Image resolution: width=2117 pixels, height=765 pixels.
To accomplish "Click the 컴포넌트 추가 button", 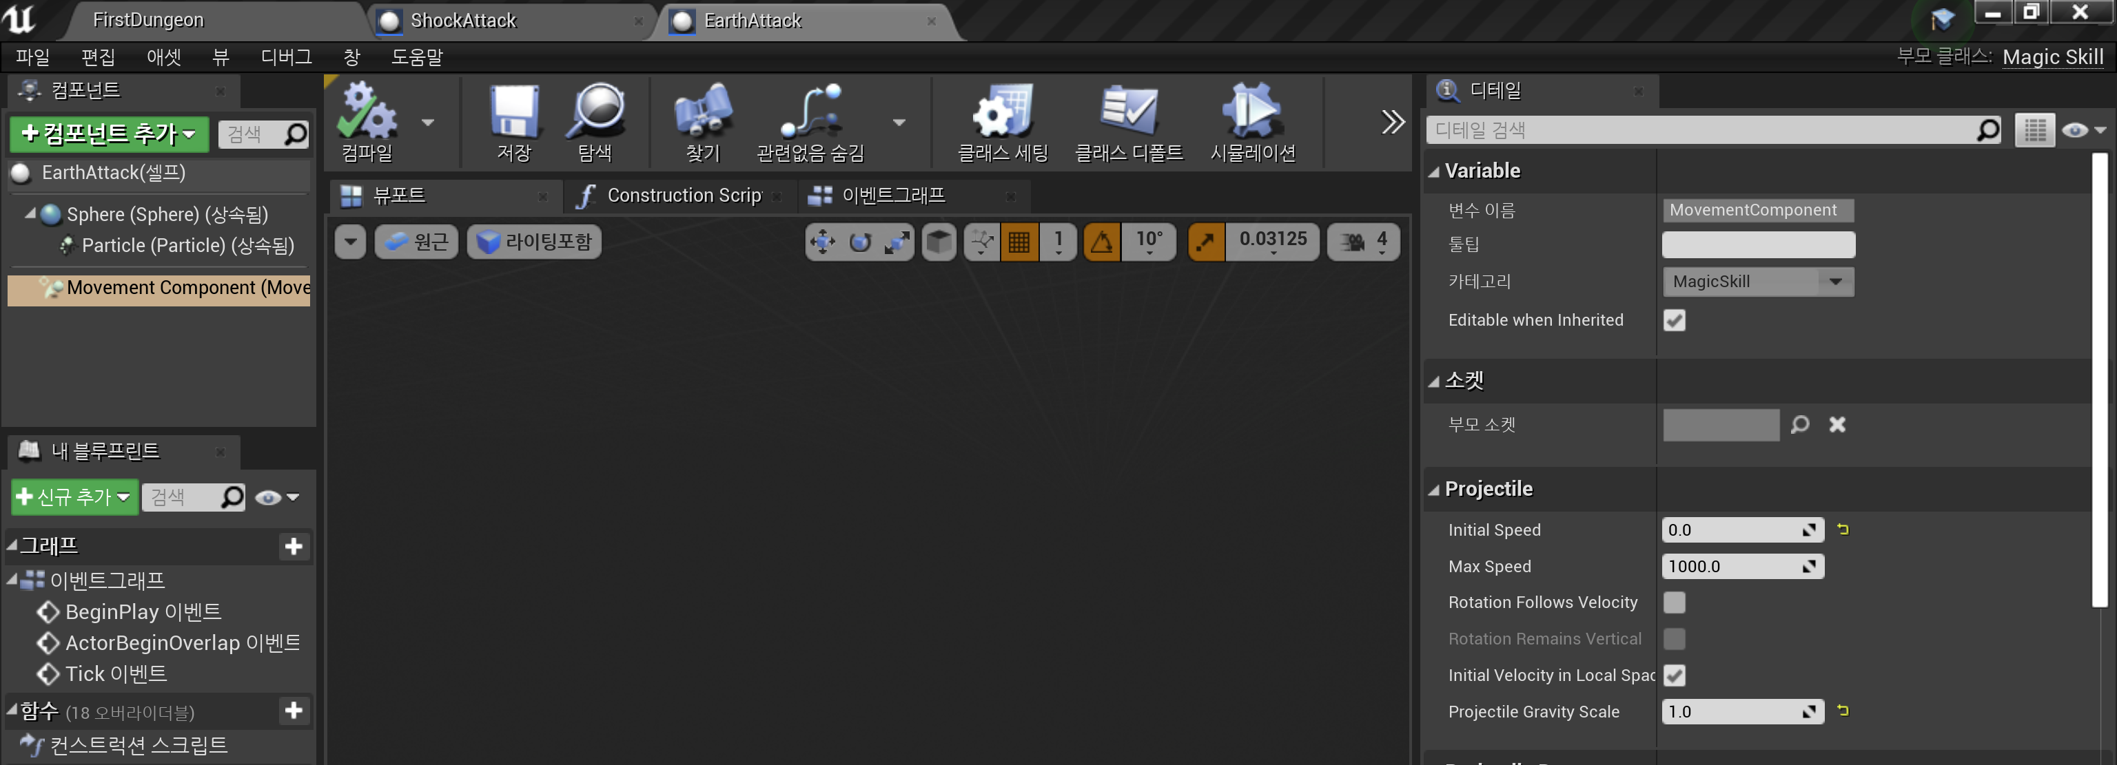I will coord(107,134).
